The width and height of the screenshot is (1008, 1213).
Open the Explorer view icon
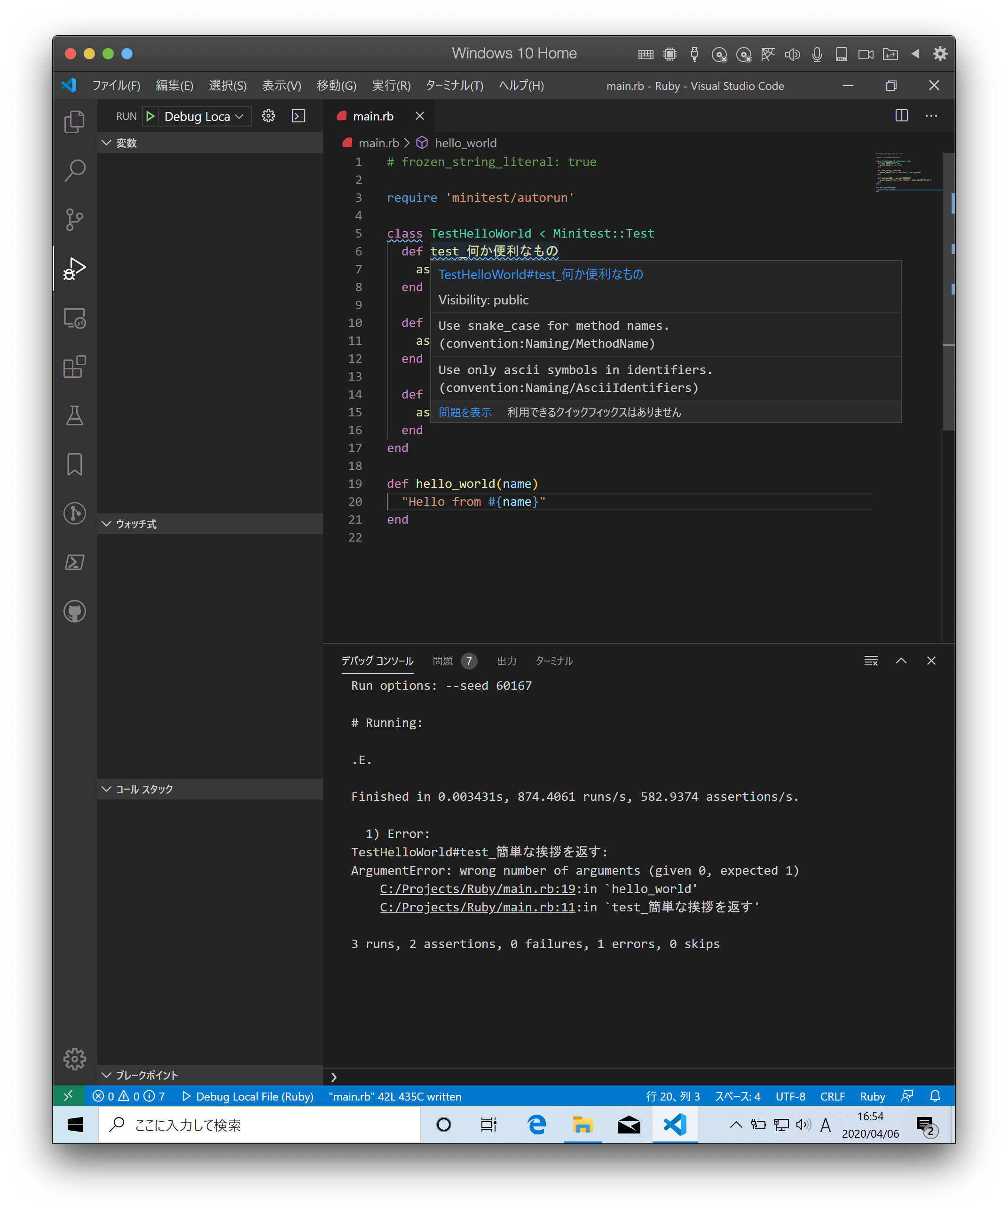point(74,122)
